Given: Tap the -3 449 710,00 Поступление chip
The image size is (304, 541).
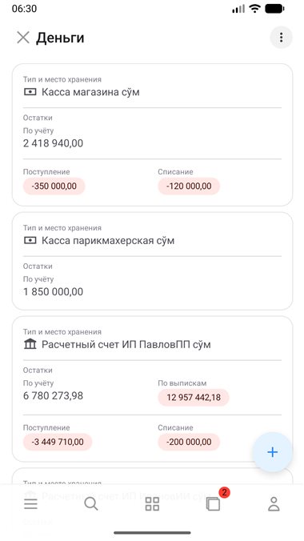Looking at the screenshot, I should click(58, 442).
